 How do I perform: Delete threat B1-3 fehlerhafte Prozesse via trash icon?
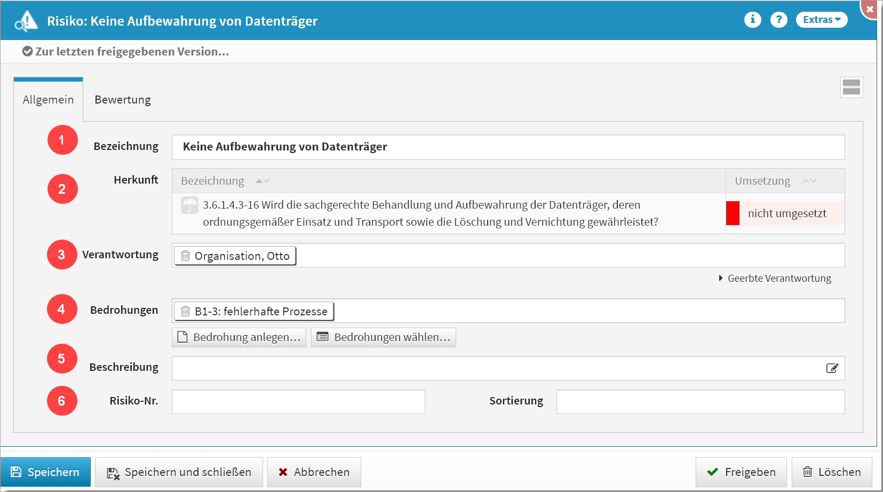[185, 311]
